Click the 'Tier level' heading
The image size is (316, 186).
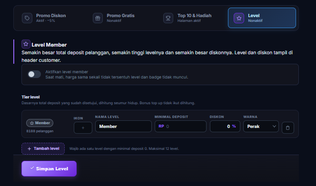coord(30,97)
